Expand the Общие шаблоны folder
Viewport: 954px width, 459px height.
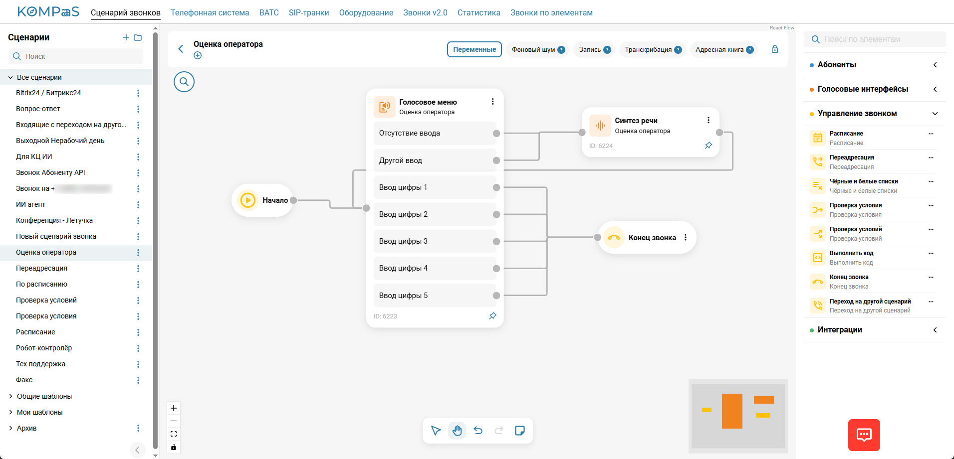point(10,396)
